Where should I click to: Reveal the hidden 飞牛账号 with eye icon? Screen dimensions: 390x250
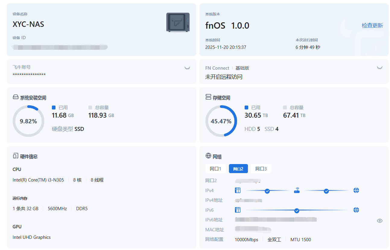(x=187, y=68)
